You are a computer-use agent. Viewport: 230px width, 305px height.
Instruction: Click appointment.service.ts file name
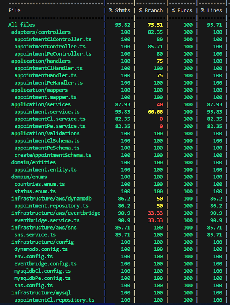pos(47,112)
